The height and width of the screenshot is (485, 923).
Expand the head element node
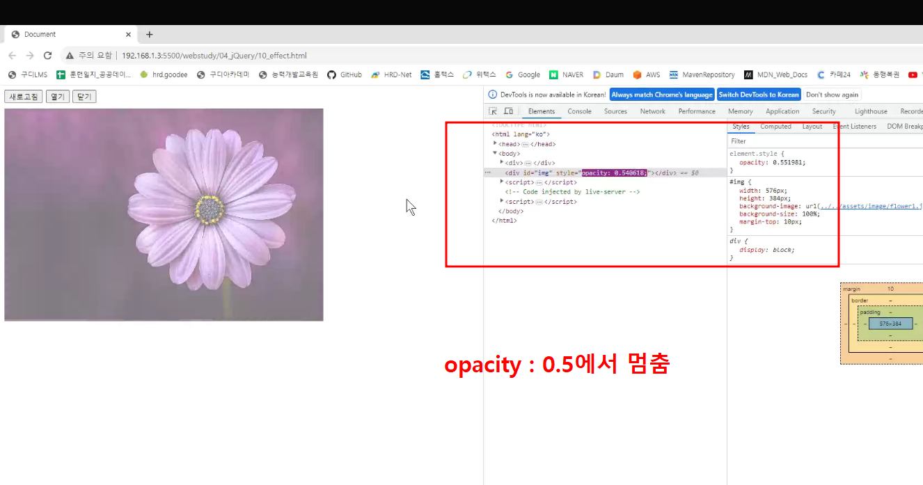[x=495, y=143]
